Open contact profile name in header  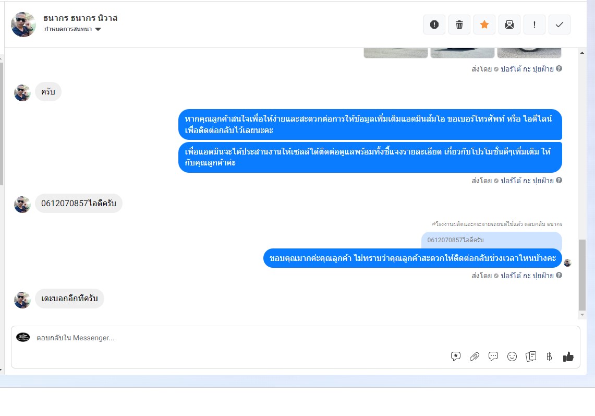point(80,18)
